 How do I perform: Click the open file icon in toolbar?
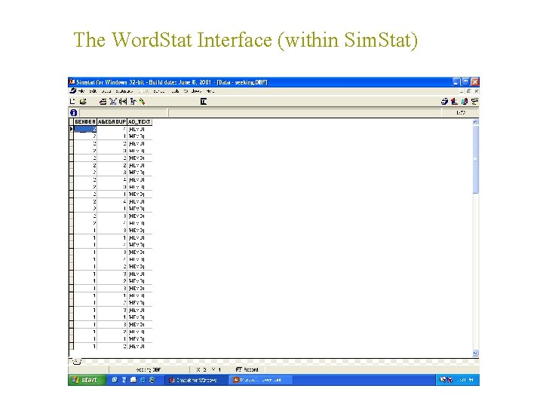83,102
